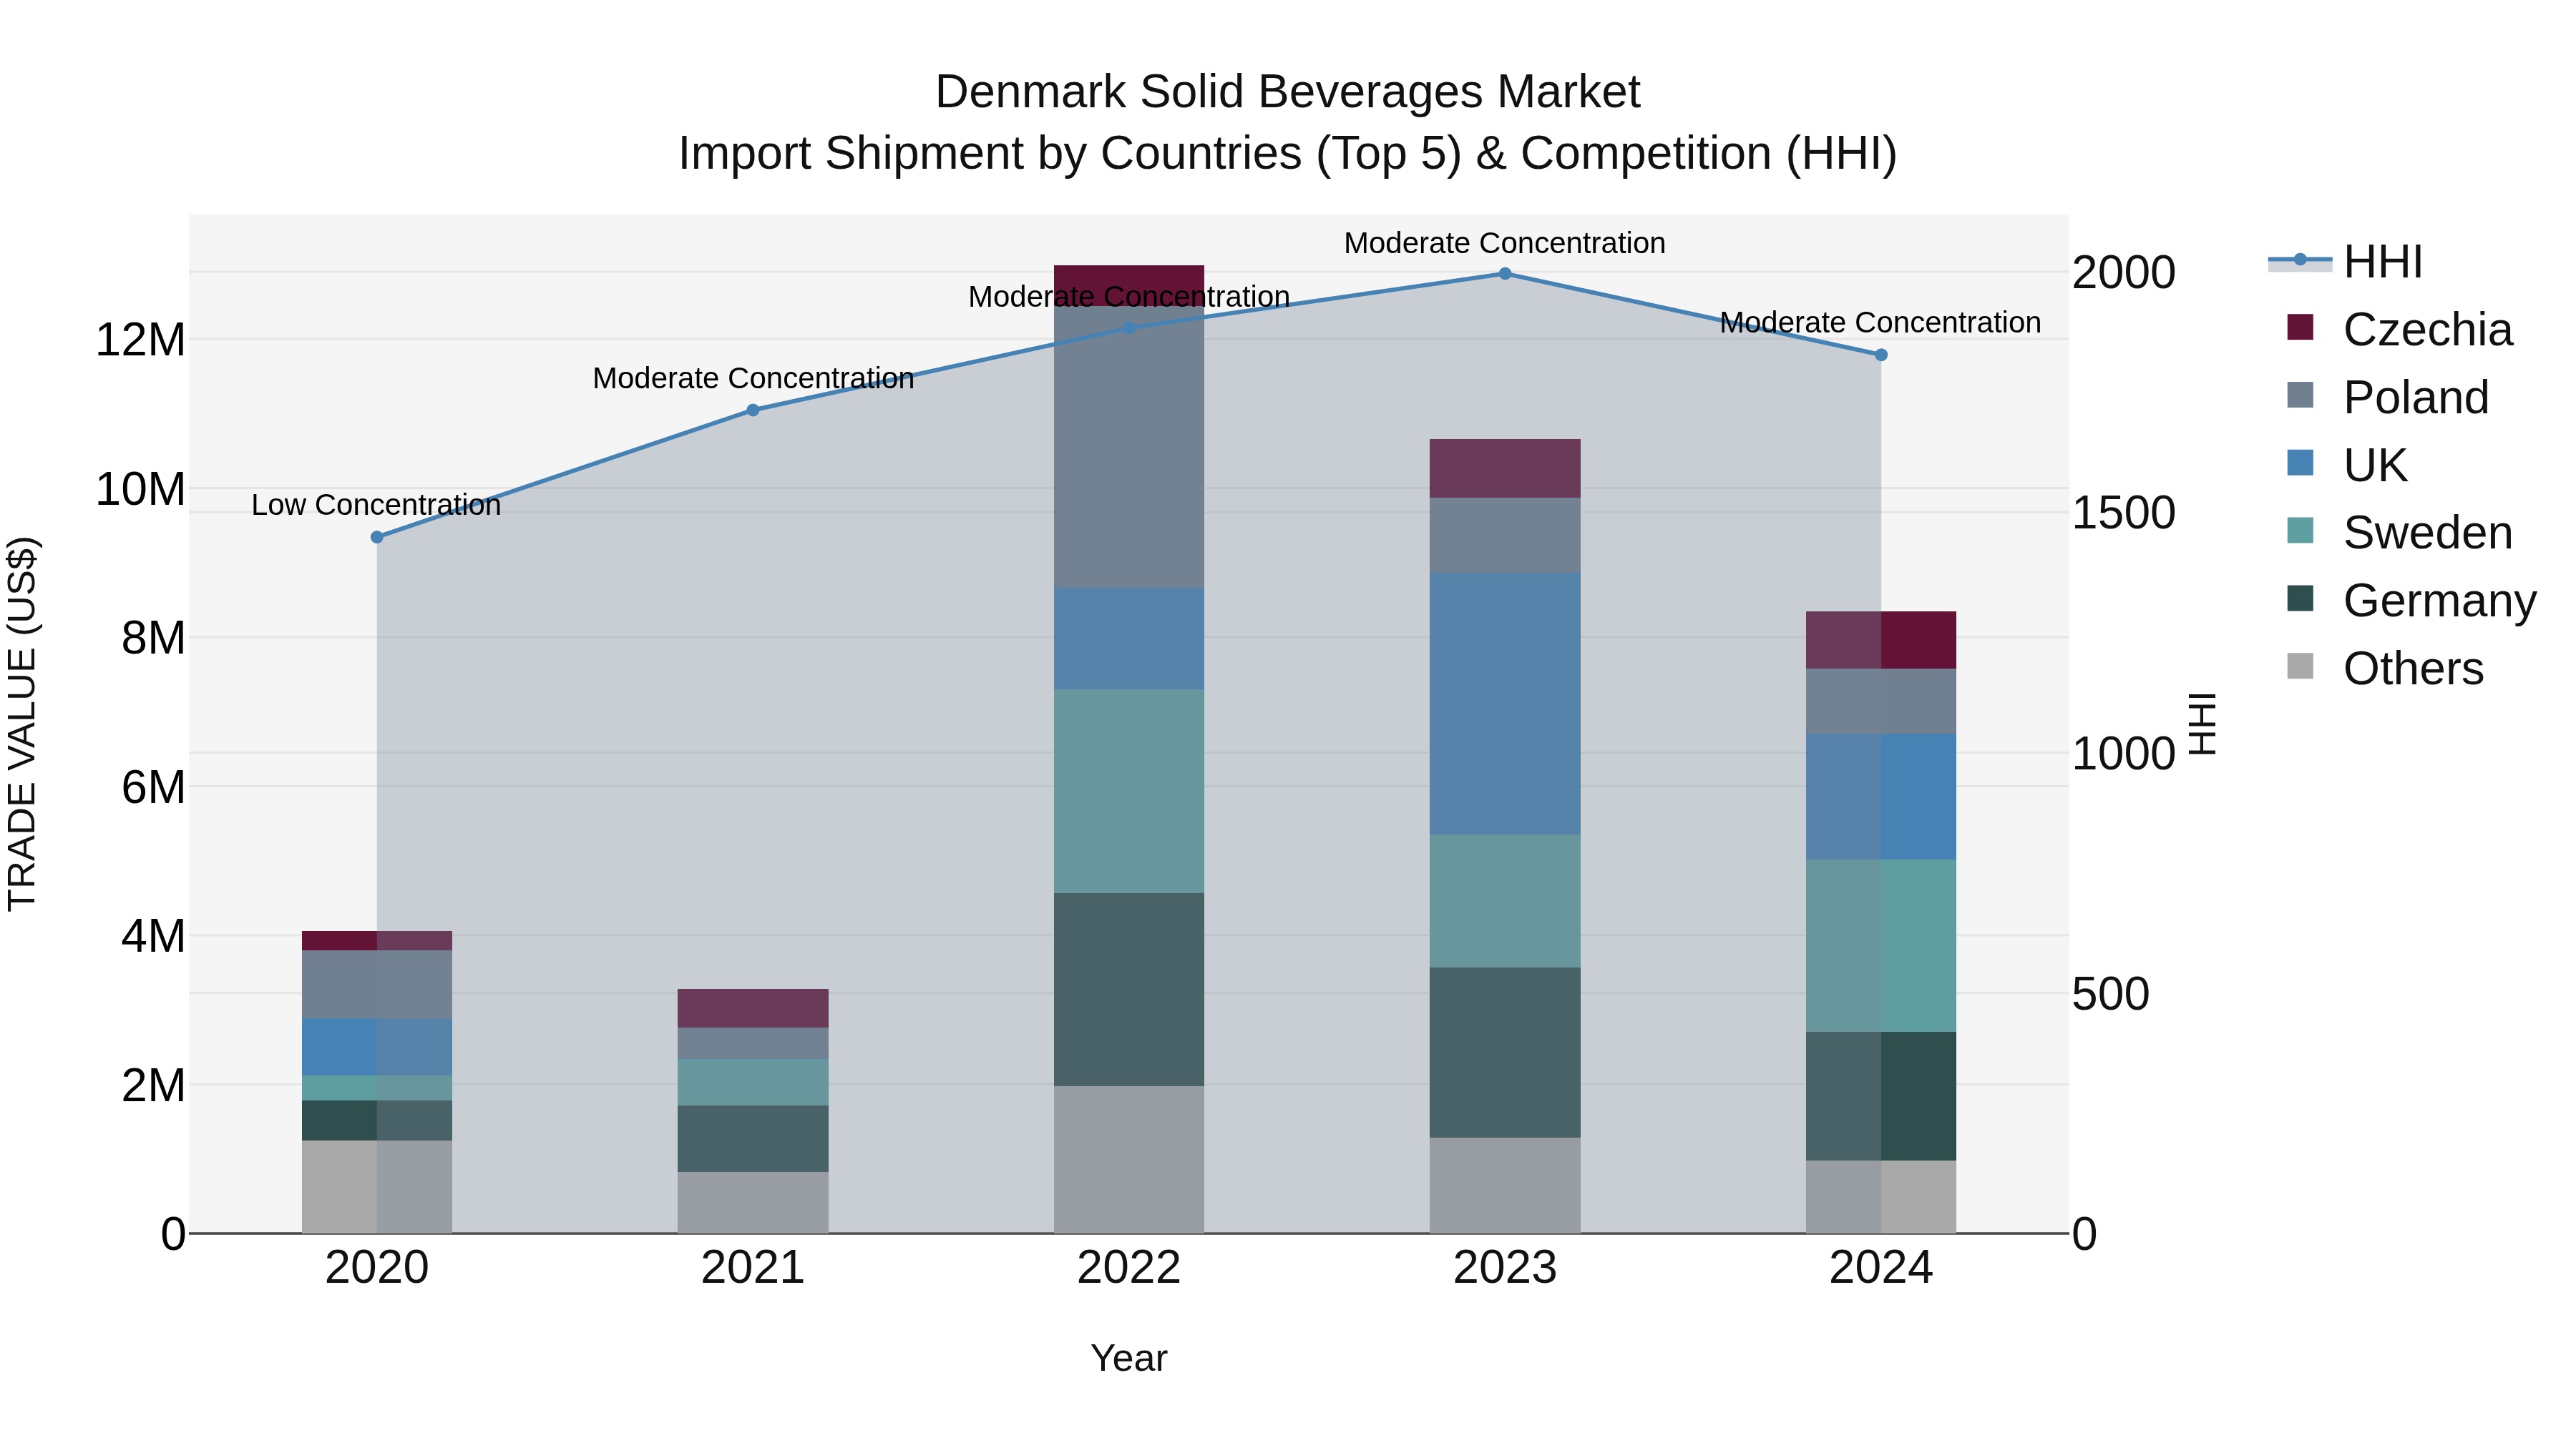The height and width of the screenshot is (1448, 2576).
Task: Toggle the Poland legend entry
Action: tap(2387, 397)
